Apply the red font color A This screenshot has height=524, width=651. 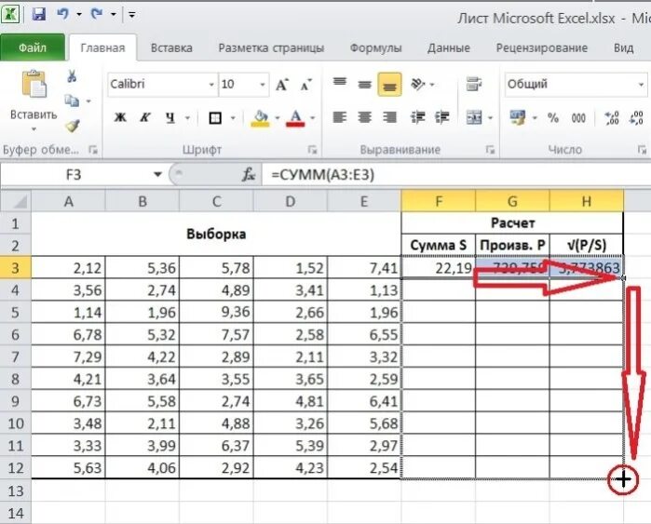(295, 118)
